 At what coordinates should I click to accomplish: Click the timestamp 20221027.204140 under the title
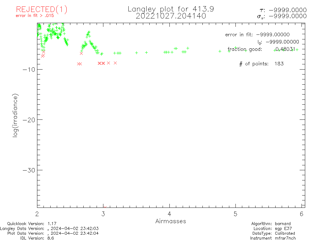click(171, 16)
